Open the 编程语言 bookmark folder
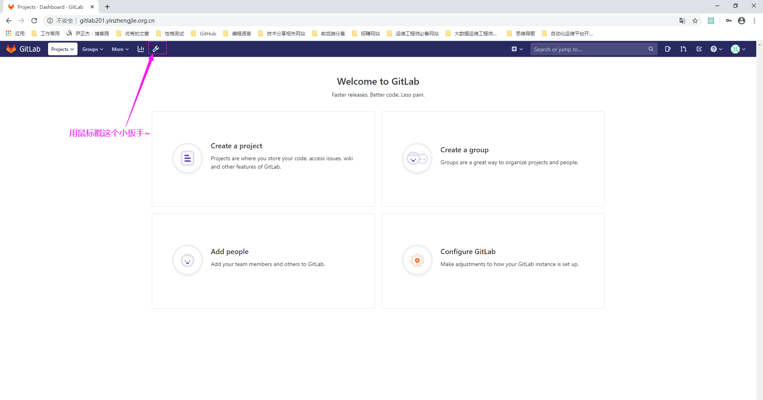 237,33
